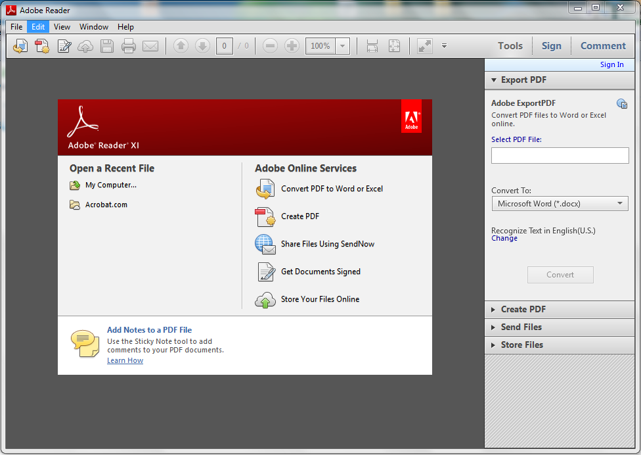Click the My Computer folder icon
641x455 pixels.
(x=75, y=185)
